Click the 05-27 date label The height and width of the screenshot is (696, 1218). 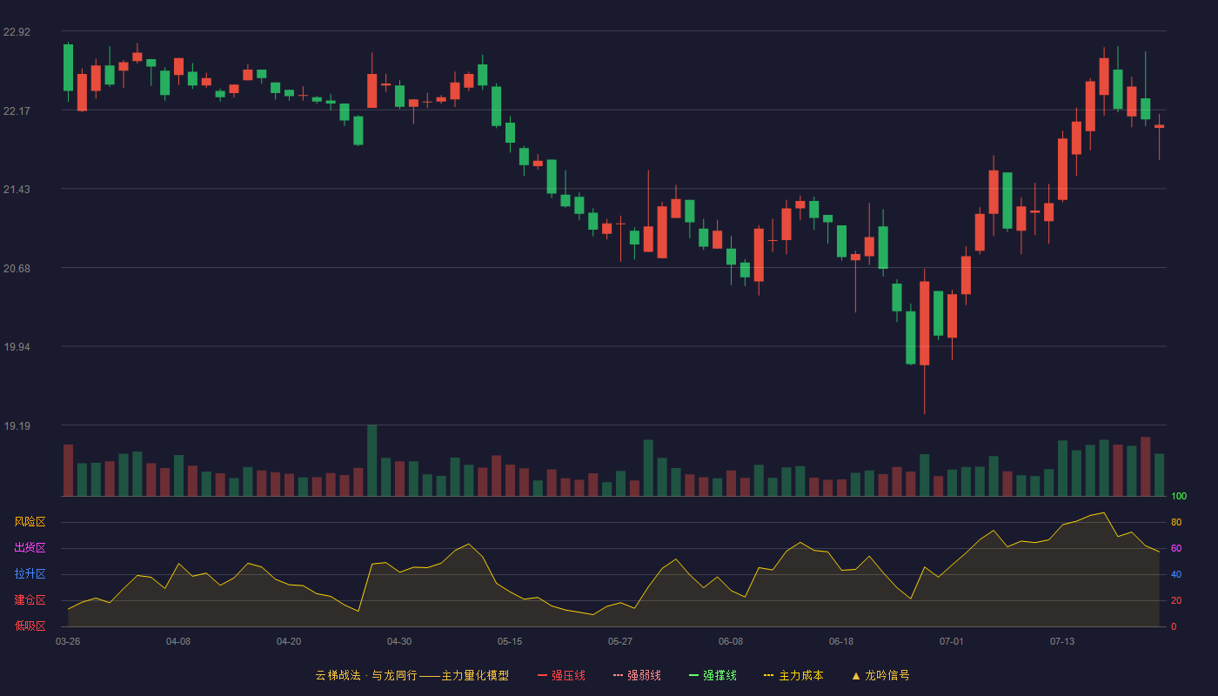click(x=620, y=641)
